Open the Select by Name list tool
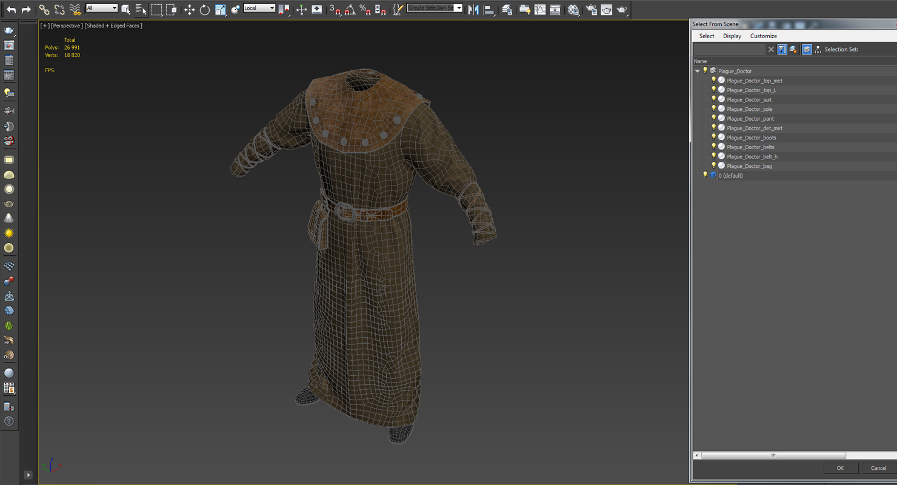Viewport: 897px width, 485px height. [141, 10]
